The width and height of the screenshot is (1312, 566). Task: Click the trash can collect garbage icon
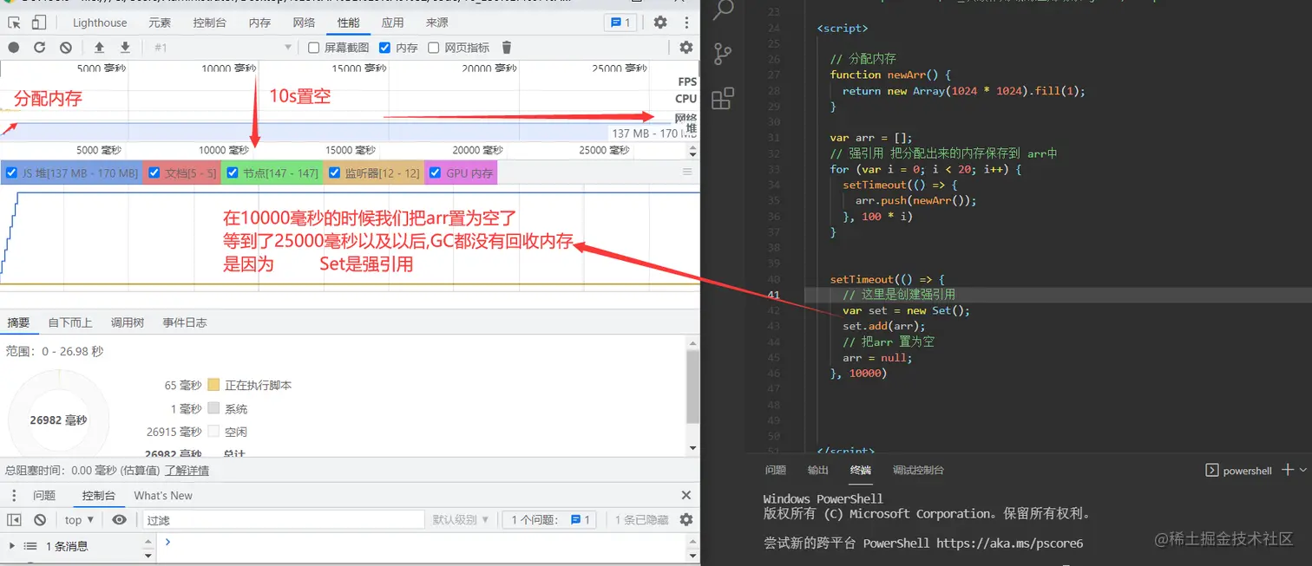pos(508,48)
